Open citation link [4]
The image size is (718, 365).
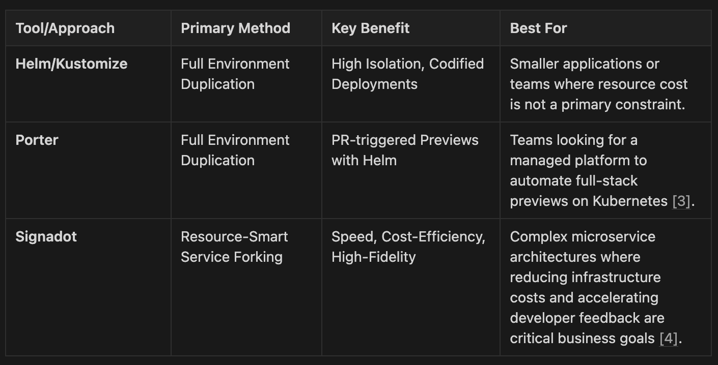coord(669,339)
